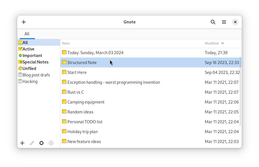Open the Unfiled notebook
The width and height of the screenshot is (259, 167).
click(x=29, y=69)
